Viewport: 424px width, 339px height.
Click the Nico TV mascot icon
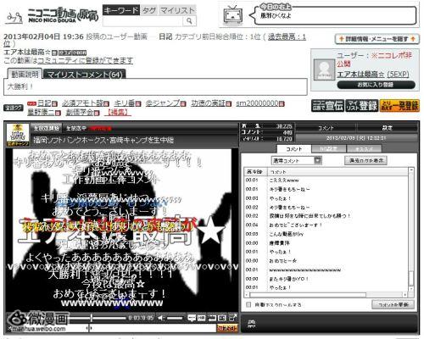point(232,14)
